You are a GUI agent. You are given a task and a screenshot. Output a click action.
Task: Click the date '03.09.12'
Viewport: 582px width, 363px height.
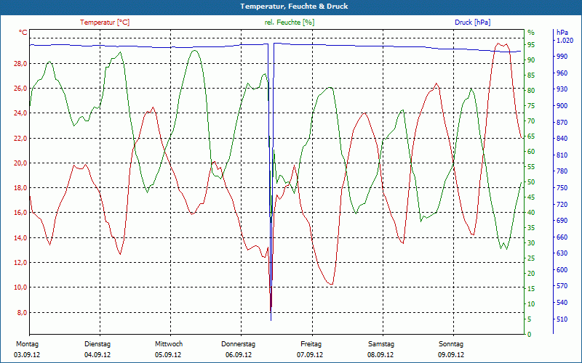point(27,355)
